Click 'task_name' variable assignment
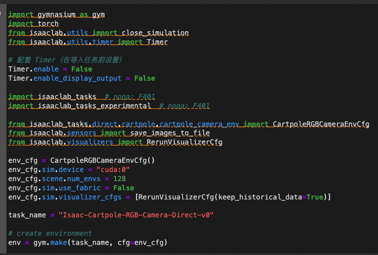The height and width of the screenshot is (255, 378). tap(27, 215)
